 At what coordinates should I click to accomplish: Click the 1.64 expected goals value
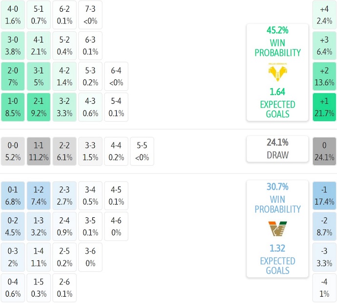tap(277, 92)
